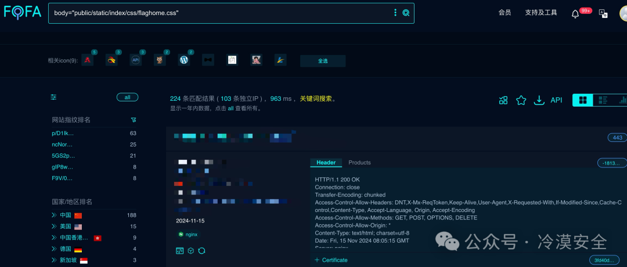Screen dimensions: 627x267
Task: Click the download results icon
Action: [x=539, y=100]
